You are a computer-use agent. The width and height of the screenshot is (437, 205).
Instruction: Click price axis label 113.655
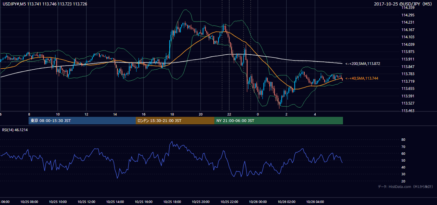[408, 88]
